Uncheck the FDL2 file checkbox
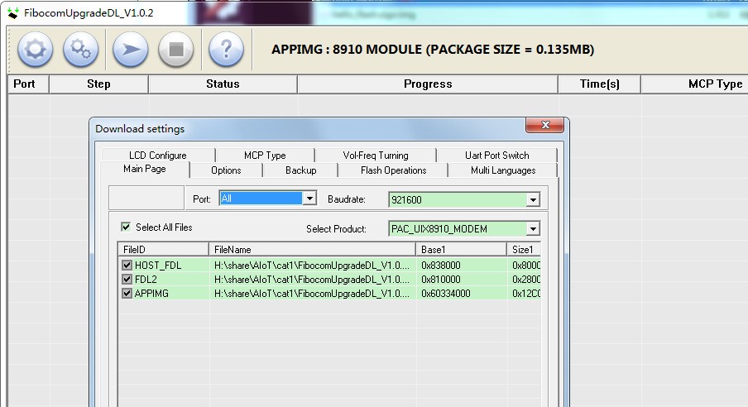The image size is (748, 407). [127, 279]
